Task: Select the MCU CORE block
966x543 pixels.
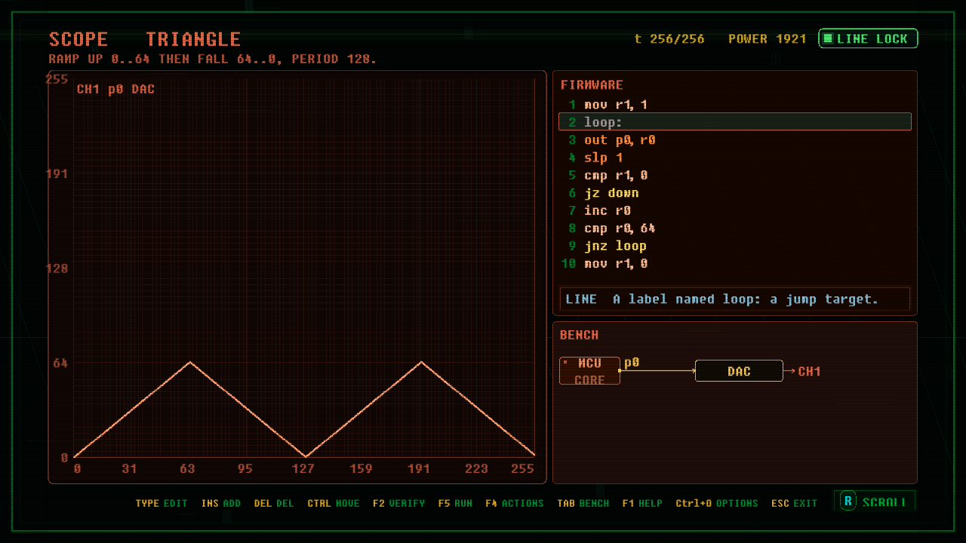Action: click(589, 371)
